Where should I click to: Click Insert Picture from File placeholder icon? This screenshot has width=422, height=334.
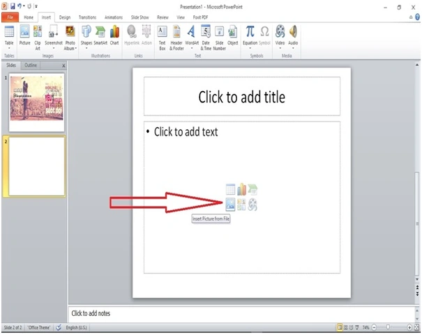(230, 205)
